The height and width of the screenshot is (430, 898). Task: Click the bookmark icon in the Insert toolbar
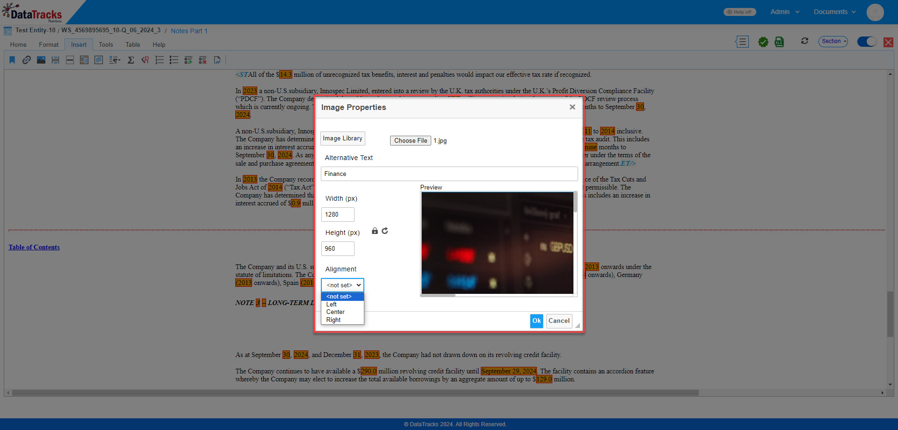[x=12, y=60]
